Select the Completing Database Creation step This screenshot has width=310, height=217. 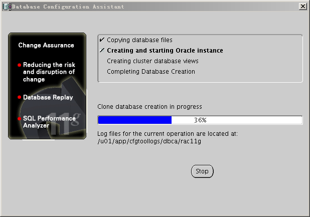click(150, 72)
